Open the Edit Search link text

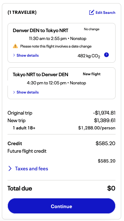(105, 13)
